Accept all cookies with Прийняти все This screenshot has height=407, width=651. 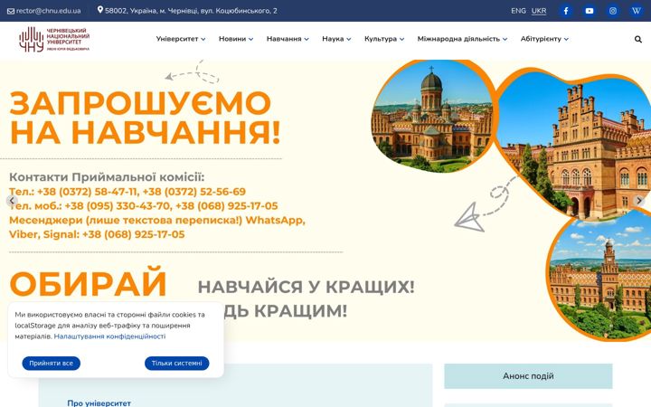(x=51, y=364)
